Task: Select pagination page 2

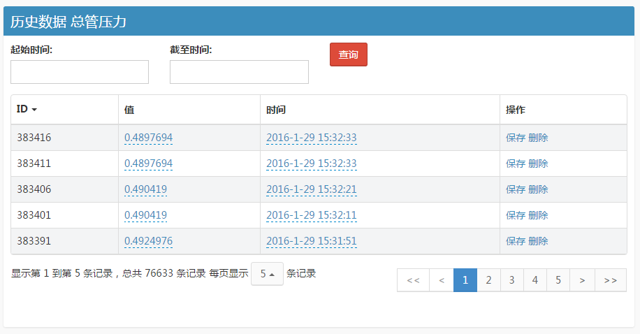Action: [488, 280]
